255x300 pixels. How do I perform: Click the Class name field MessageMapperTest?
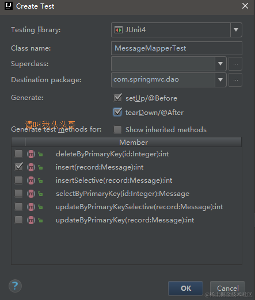(177, 48)
